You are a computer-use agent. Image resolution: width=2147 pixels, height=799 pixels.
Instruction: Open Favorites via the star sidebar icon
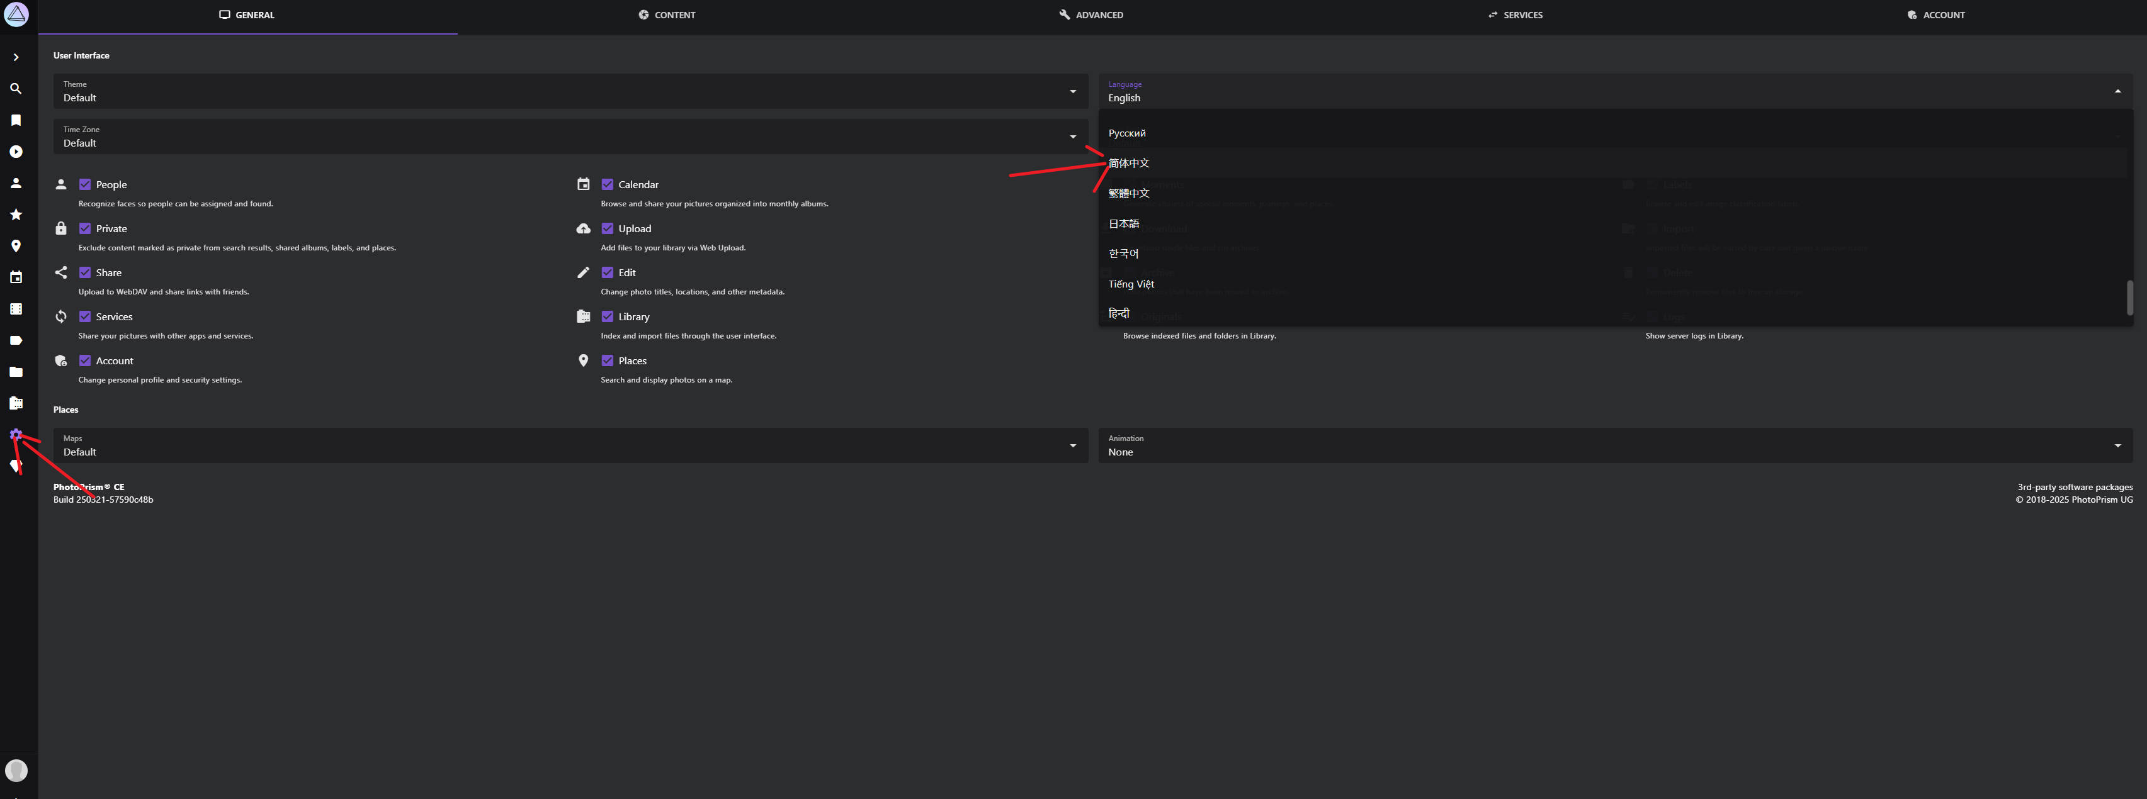pyautogui.click(x=16, y=215)
